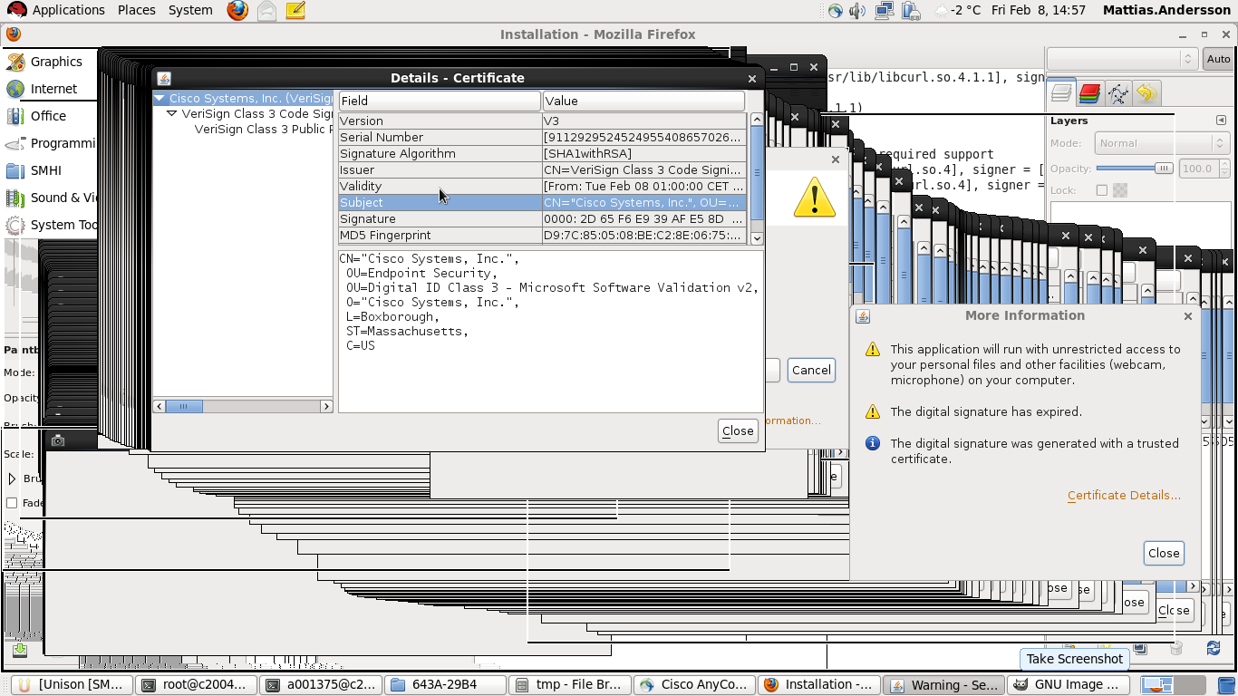Image resolution: width=1238 pixels, height=696 pixels.
Task: Open the Layers panel configure menu arrow
Action: click(1221, 121)
